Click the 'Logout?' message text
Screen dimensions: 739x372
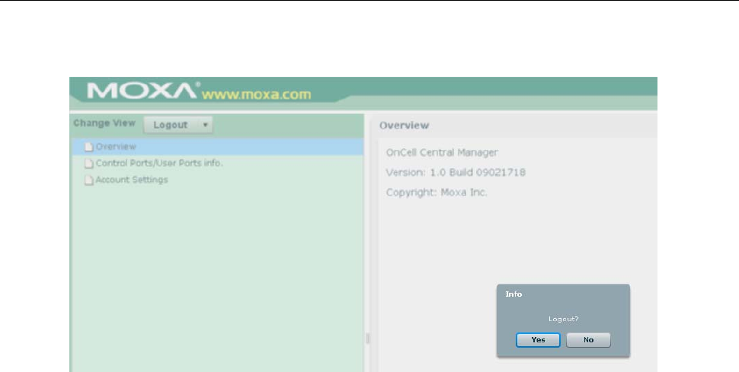[x=563, y=320]
